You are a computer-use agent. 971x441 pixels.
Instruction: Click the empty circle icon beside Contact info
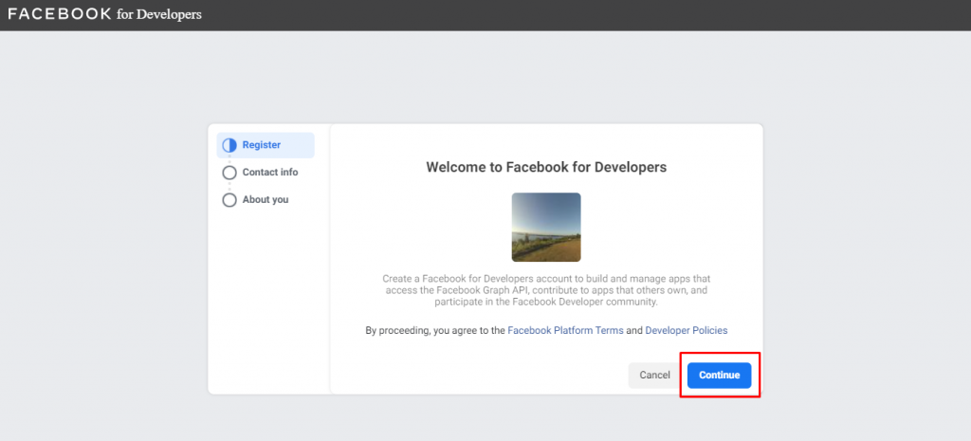click(x=229, y=173)
